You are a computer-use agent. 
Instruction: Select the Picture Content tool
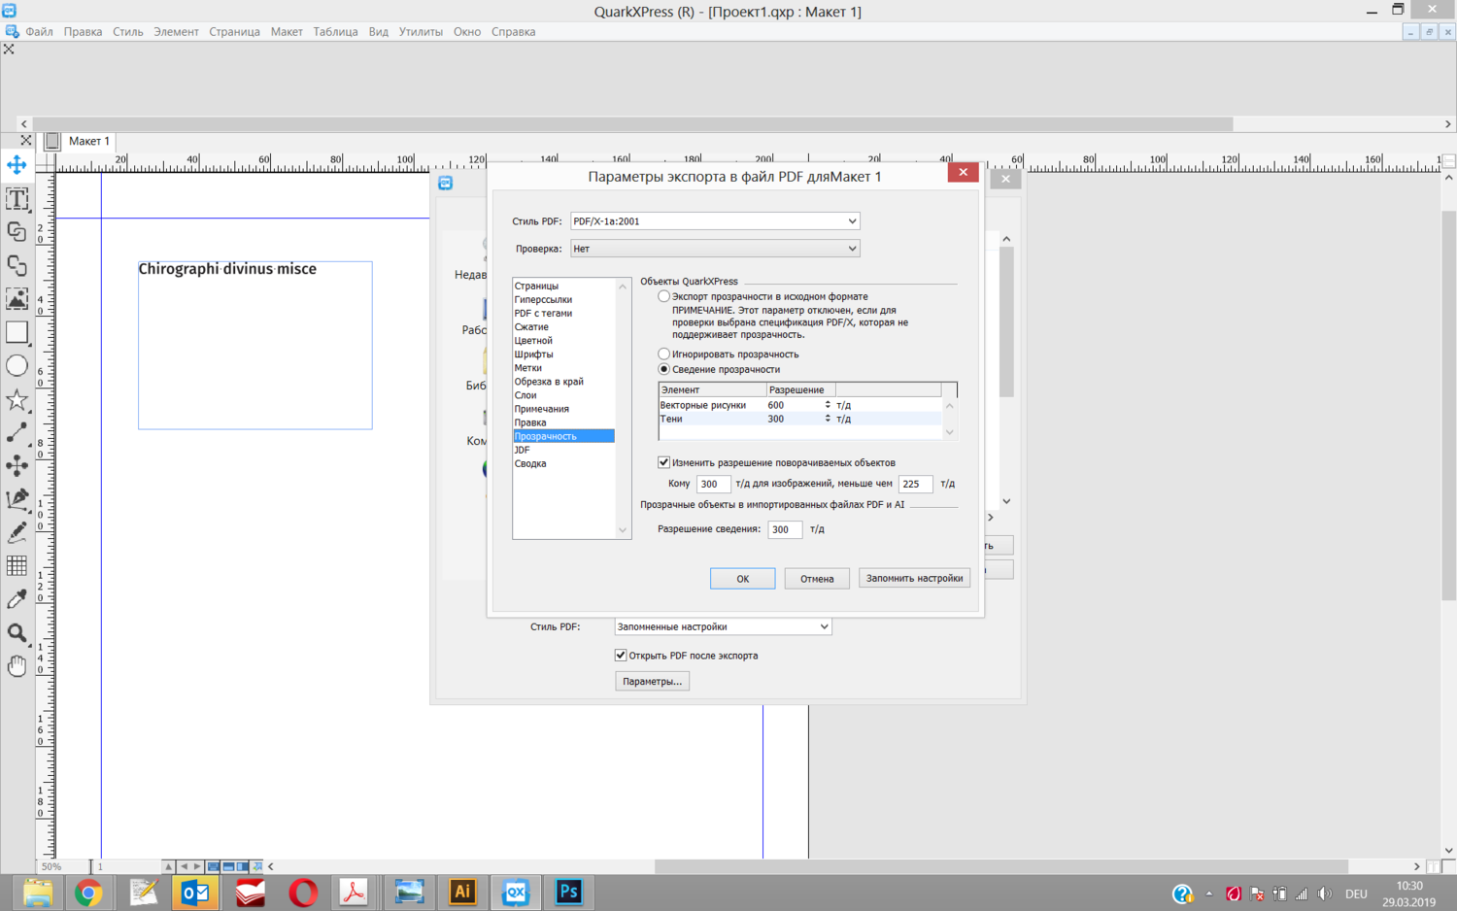click(x=17, y=298)
